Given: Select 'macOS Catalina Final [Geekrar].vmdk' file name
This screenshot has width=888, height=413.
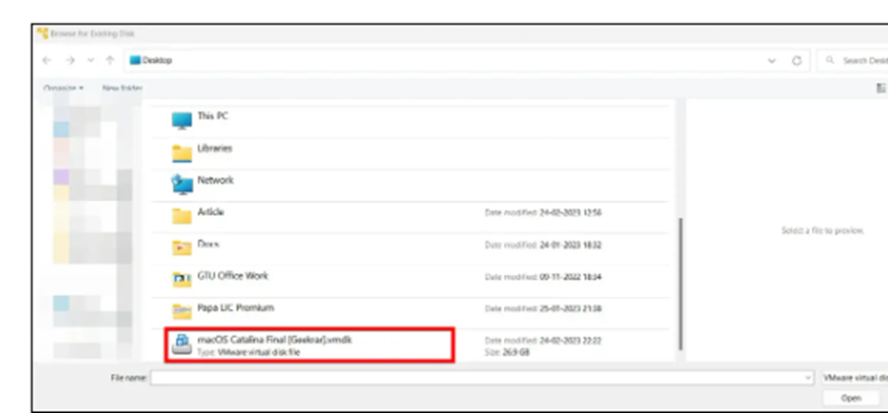Looking at the screenshot, I should click(x=274, y=340).
